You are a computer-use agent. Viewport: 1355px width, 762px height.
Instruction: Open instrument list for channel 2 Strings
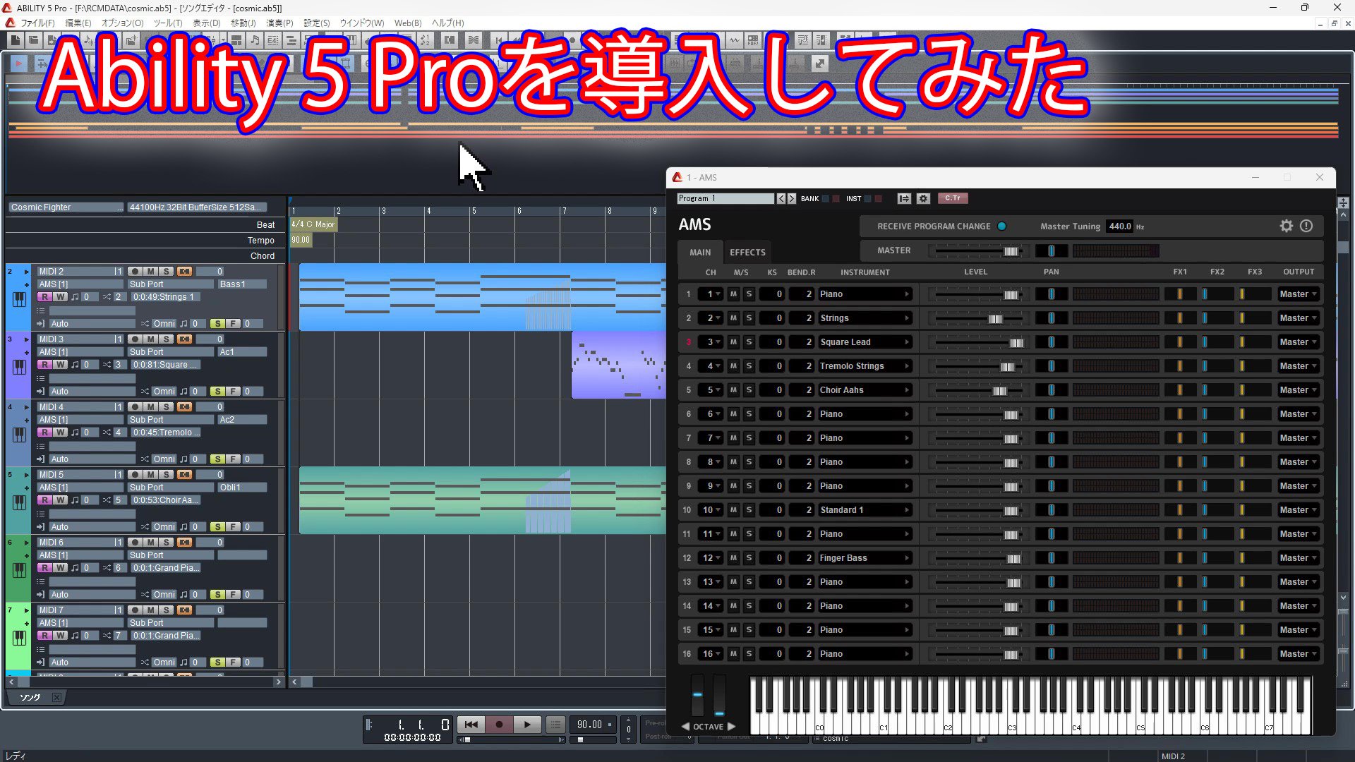pyautogui.click(x=865, y=318)
